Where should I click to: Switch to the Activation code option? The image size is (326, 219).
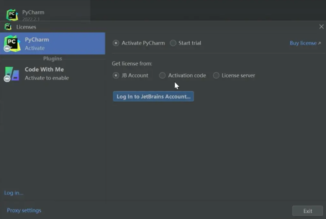tap(162, 76)
